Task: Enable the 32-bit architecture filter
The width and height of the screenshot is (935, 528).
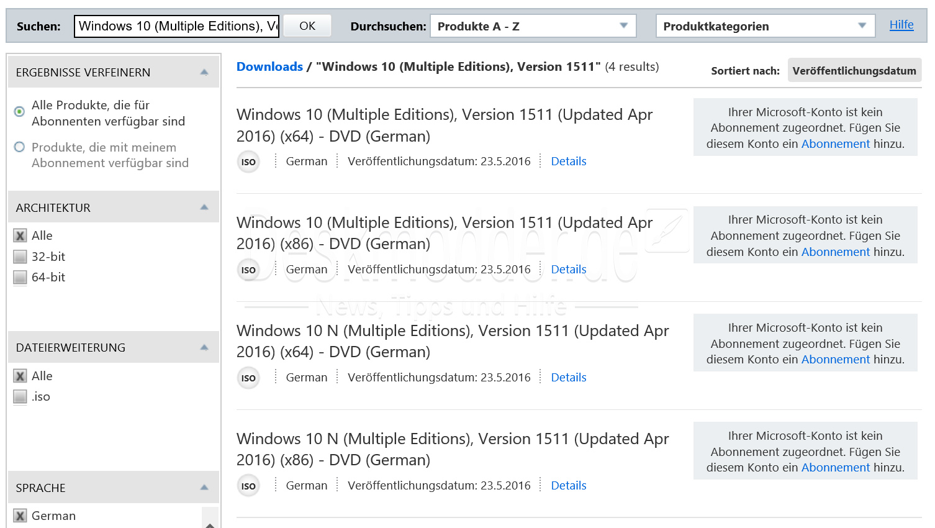Action: click(20, 257)
